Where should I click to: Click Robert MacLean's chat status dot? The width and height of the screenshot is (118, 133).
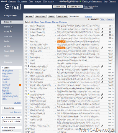pyautogui.click(x=4, y=117)
